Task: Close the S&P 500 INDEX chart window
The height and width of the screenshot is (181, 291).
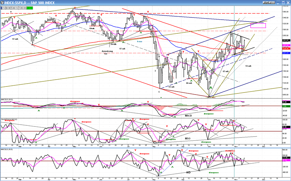Action: [x=288, y=3]
